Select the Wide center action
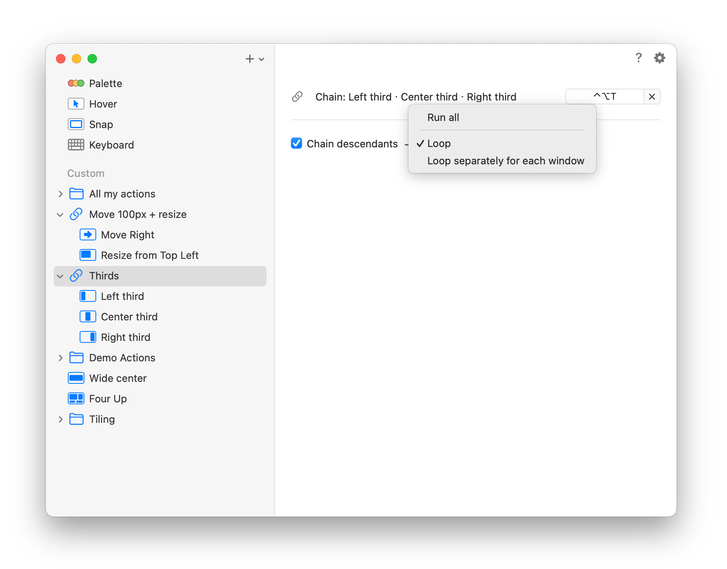Screen dimensions: 727x569 118,378
